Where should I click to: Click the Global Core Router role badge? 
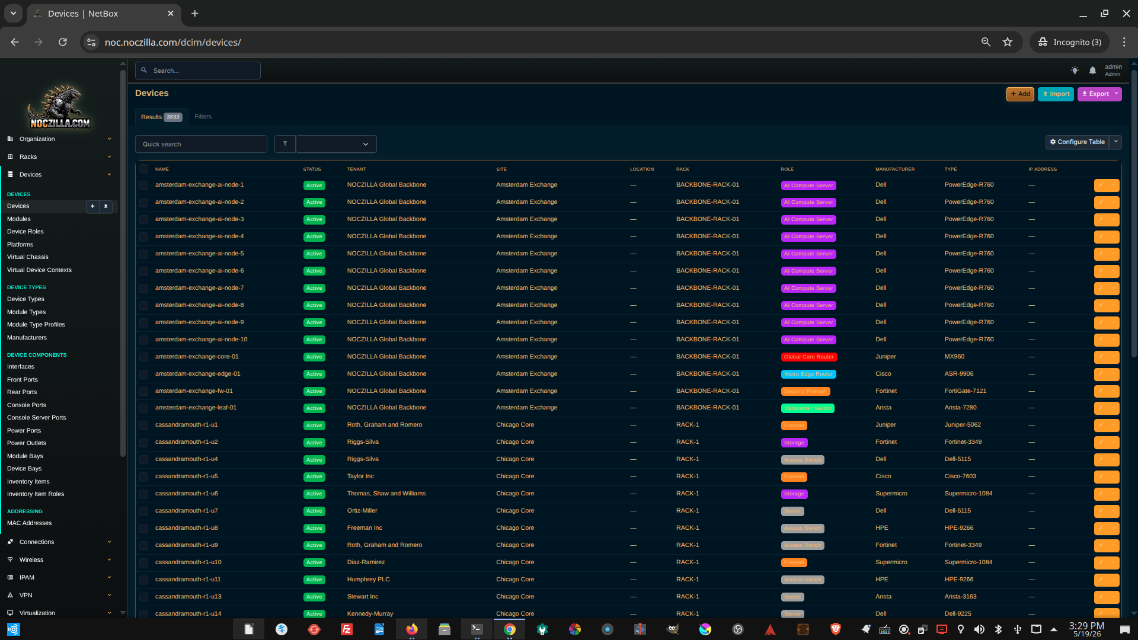point(809,357)
